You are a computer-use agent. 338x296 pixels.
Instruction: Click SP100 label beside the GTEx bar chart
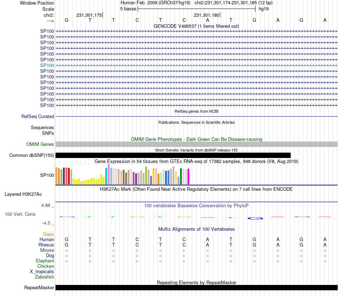pos(47,175)
